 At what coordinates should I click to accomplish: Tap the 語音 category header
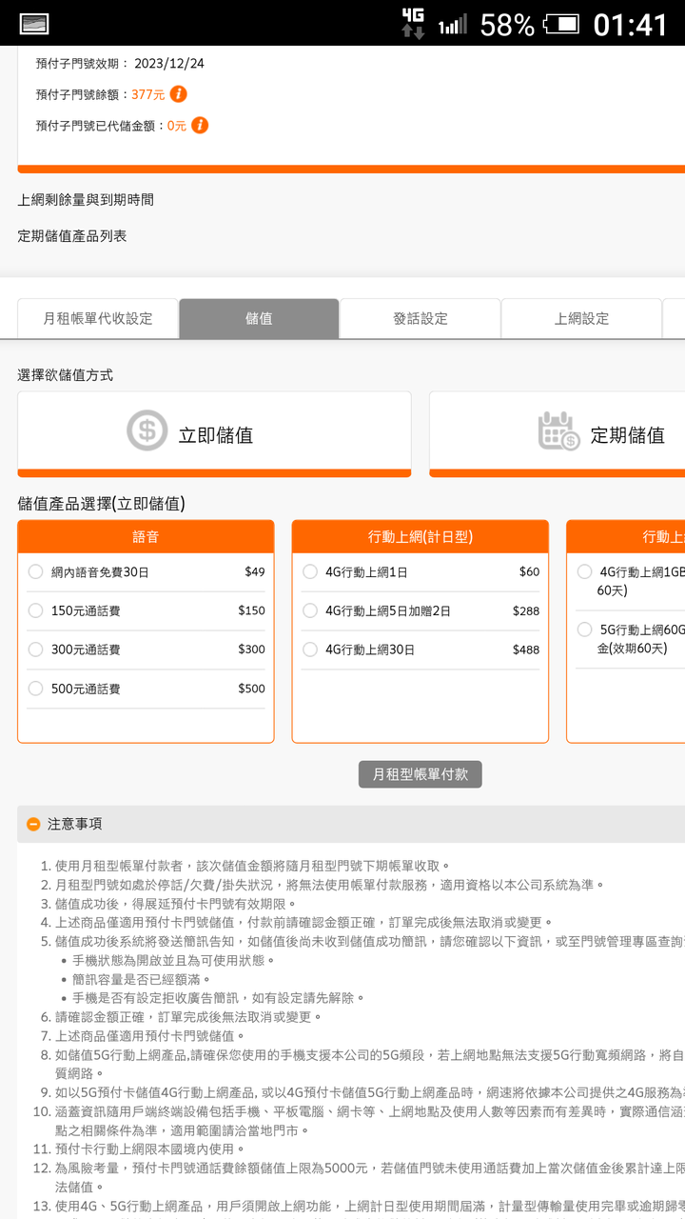click(x=146, y=537)
